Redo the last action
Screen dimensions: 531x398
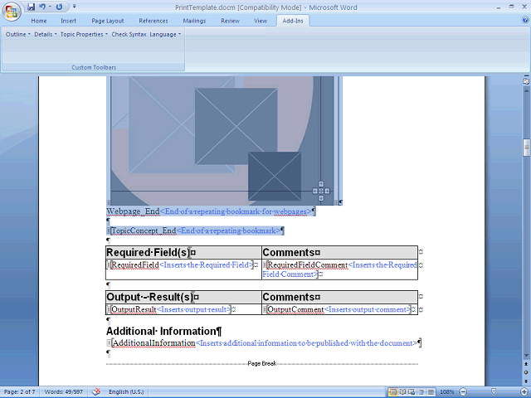59,7
